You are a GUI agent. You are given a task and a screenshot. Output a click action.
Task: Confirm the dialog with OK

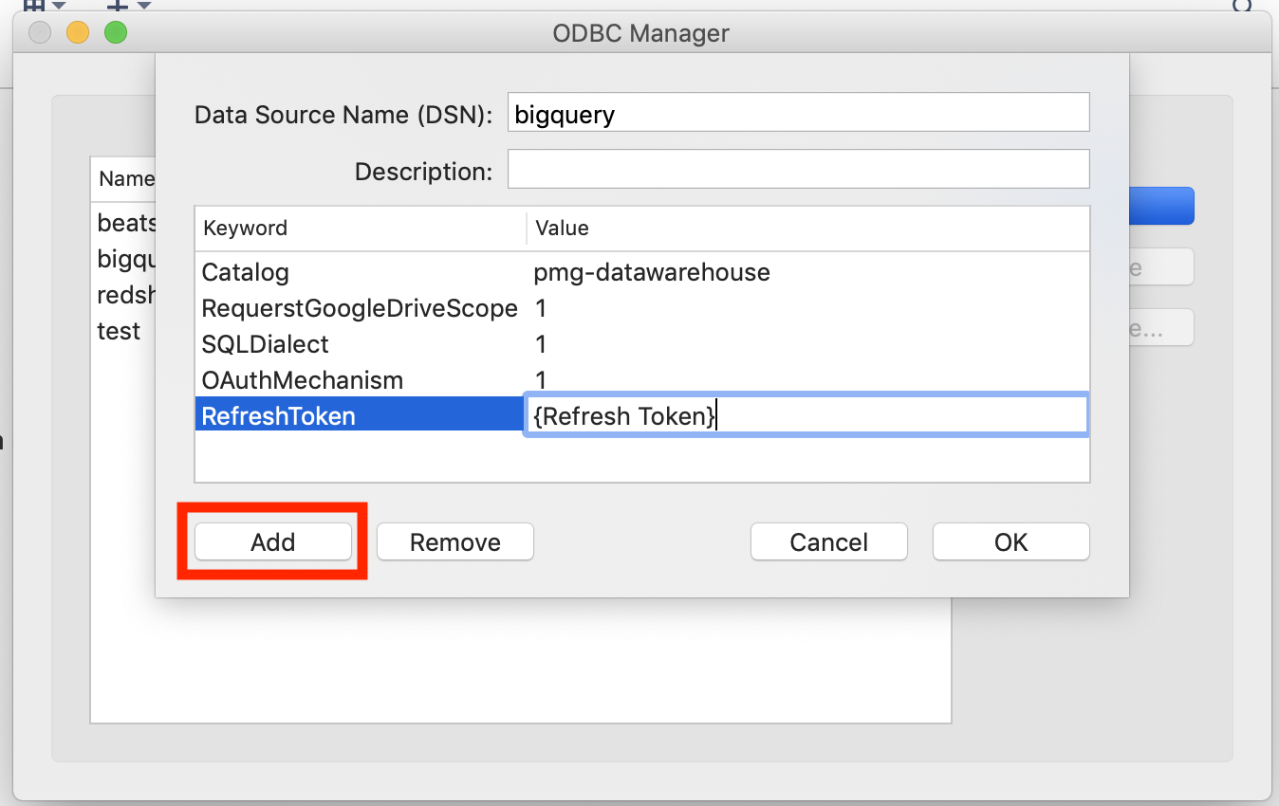(x=1011, y=542)
